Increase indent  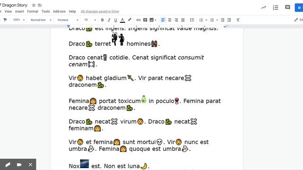tap(229, 20)
